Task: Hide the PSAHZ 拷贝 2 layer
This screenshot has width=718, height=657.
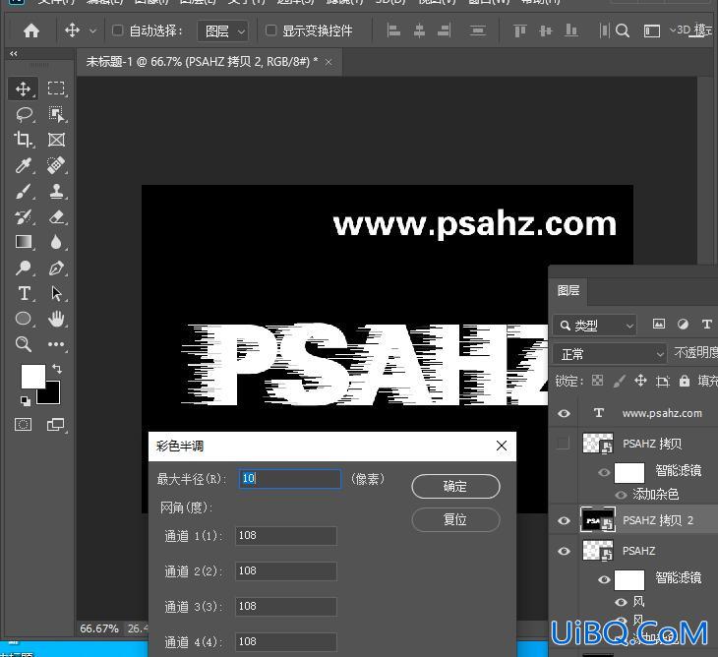Action: coord(565,520)
